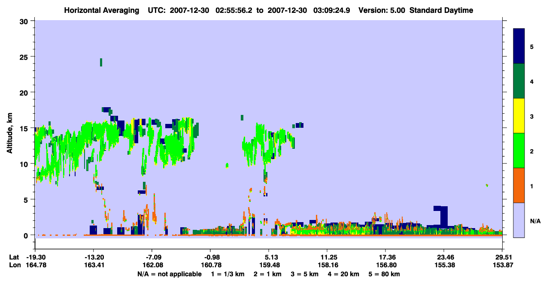
Task: Click the longitude value 160.78
Action: click(x=210, y=265)
